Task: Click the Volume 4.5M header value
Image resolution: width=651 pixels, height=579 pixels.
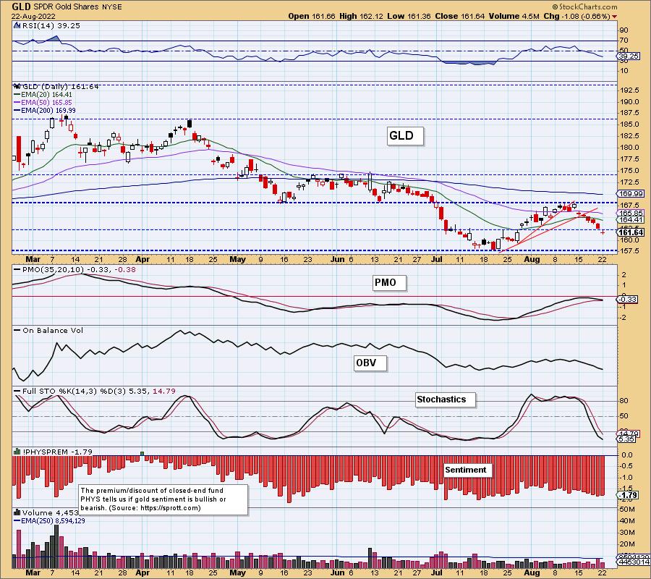Action: coord(514,16)
